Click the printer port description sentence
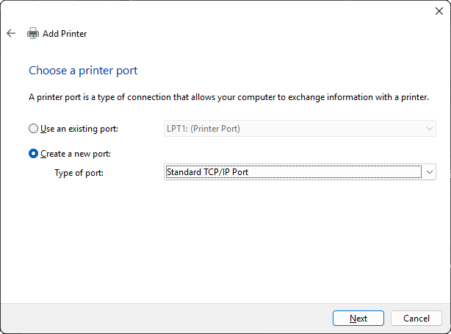Image resolution: width=451 pixels, height=334 pixels. 228,97
